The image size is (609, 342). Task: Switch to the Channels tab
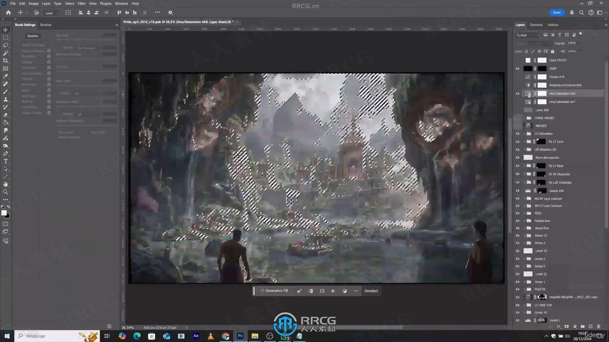pyautogui.click(x=536, y=25)
